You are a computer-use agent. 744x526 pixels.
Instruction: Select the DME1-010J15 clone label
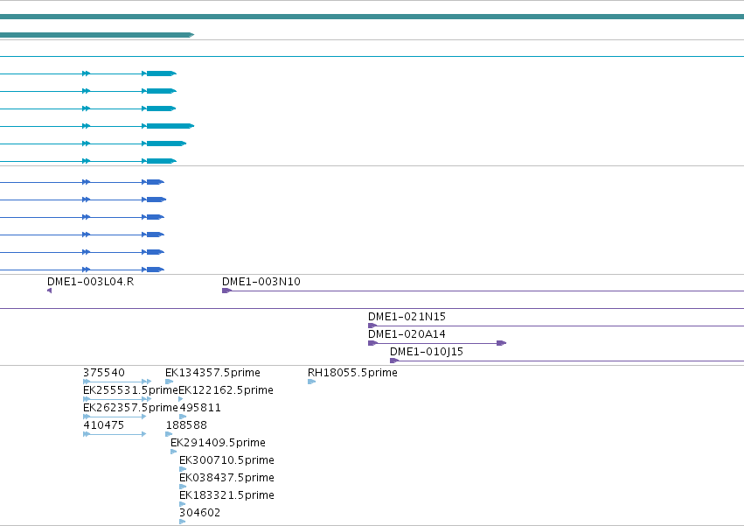tap(426, 352)
